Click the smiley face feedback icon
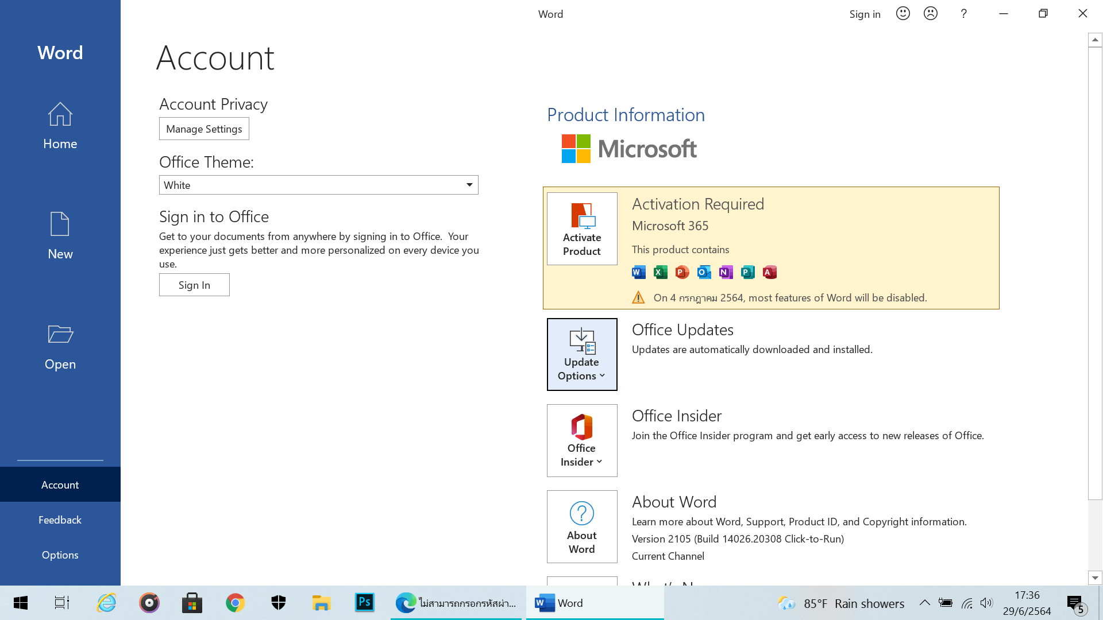 tap(903, 14)
